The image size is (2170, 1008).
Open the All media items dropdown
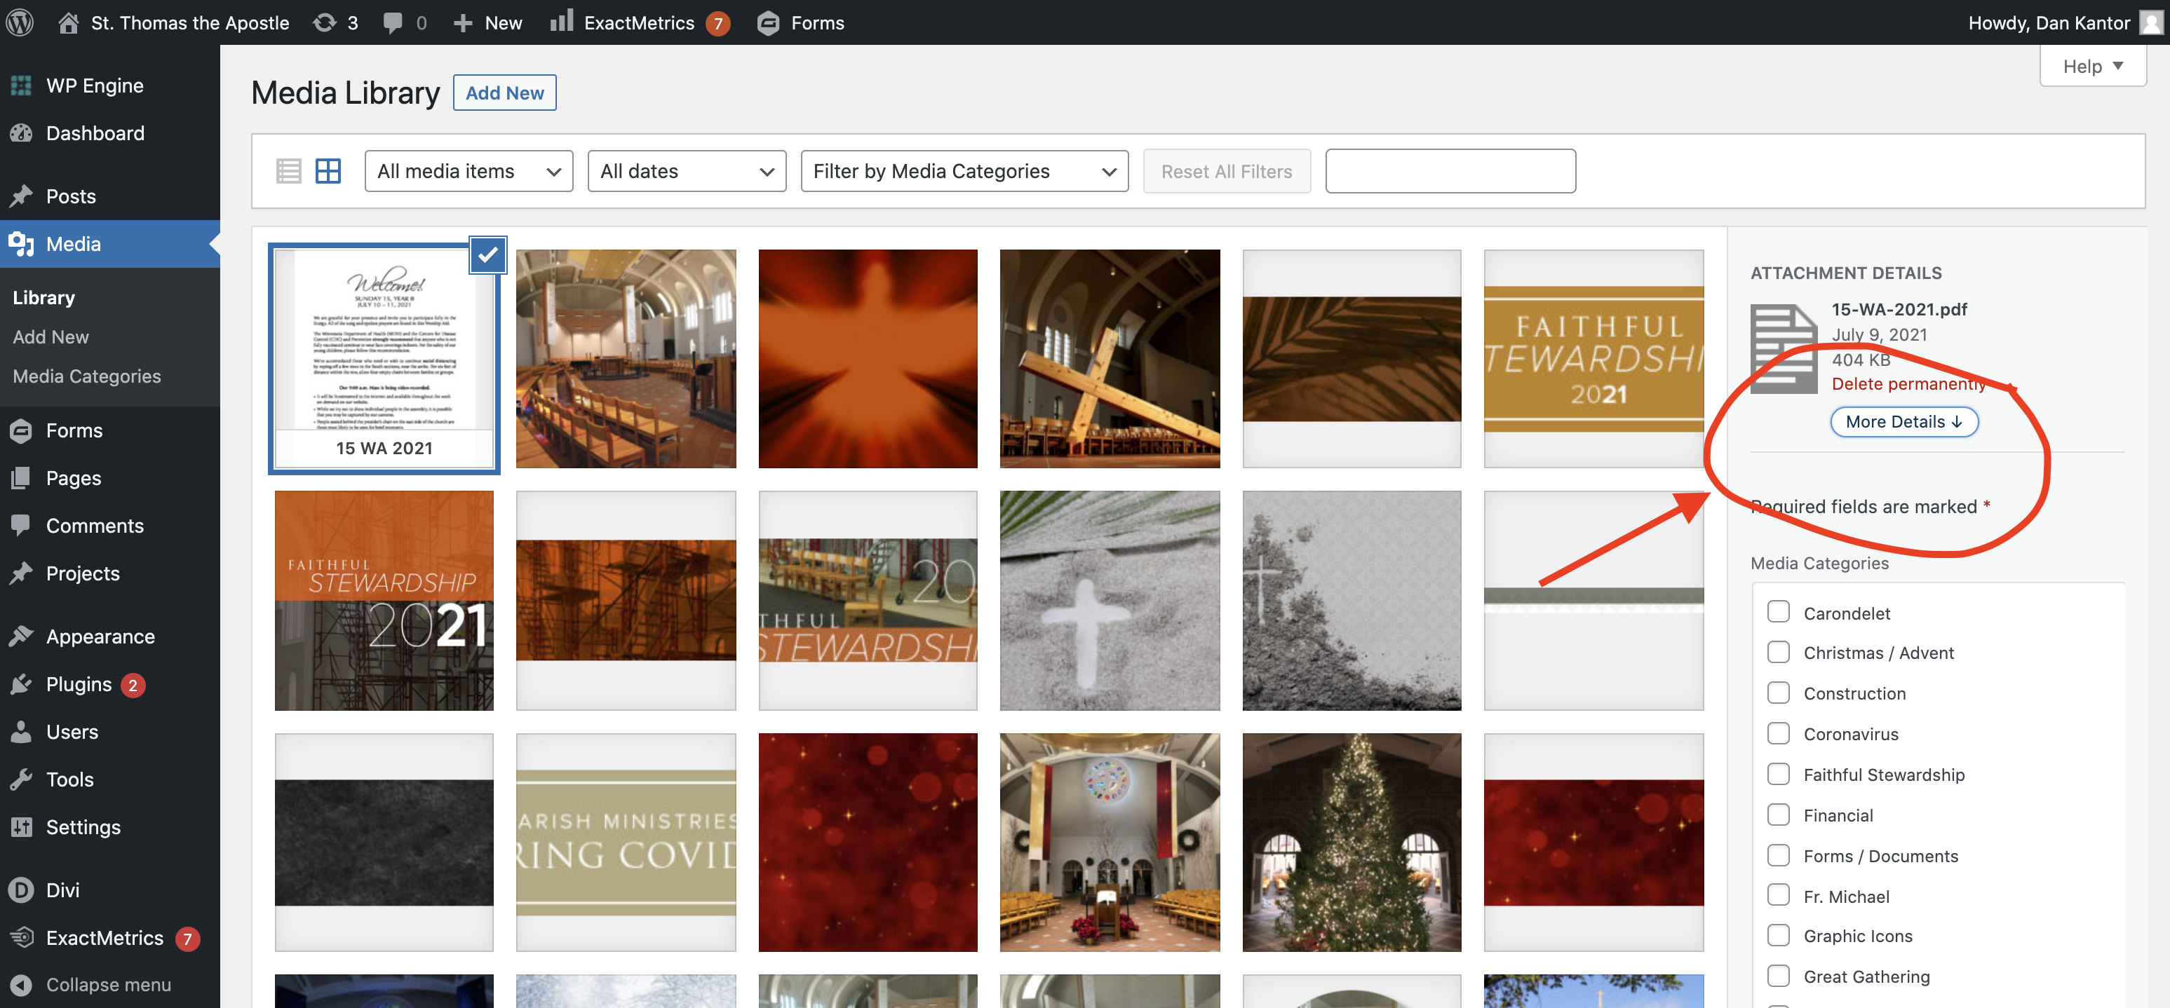coord(469,171)
